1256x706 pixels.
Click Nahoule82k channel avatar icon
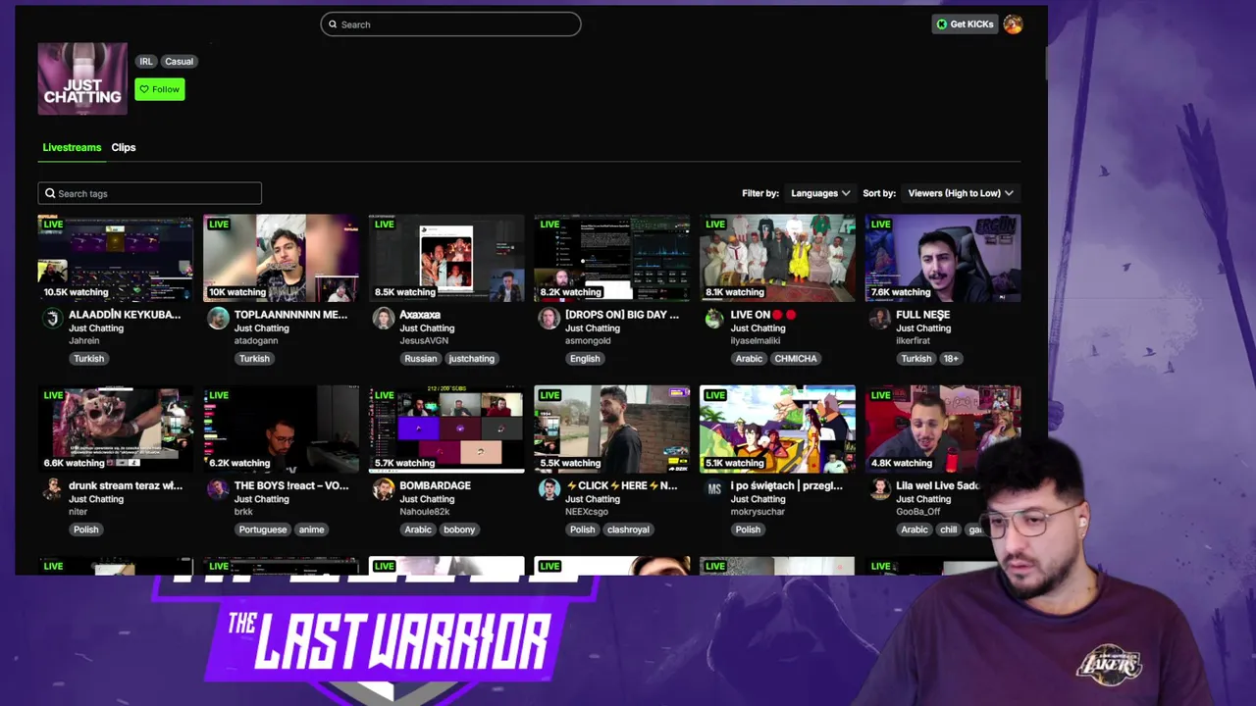pyautogui.click(x=384, y=488)
